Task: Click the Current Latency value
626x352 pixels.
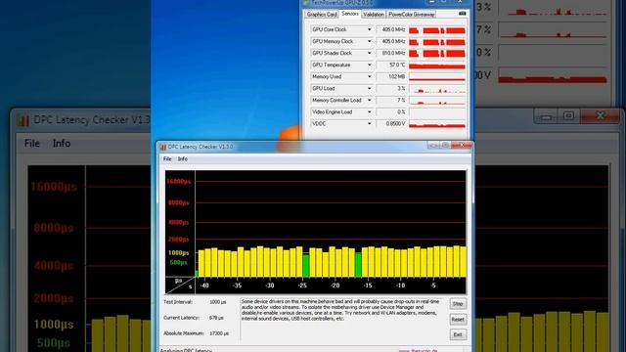Action: 216,318
